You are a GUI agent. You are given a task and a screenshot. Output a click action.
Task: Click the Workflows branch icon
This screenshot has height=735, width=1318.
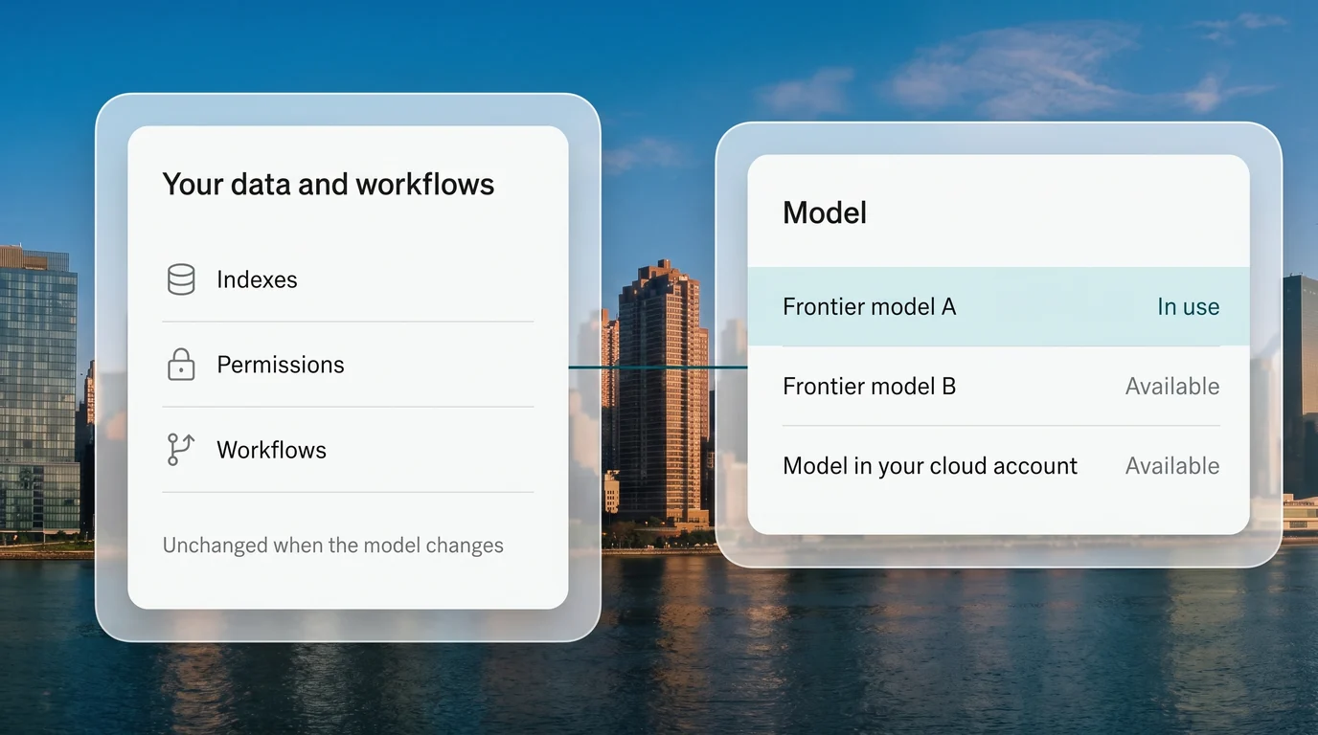coord(181,450)
